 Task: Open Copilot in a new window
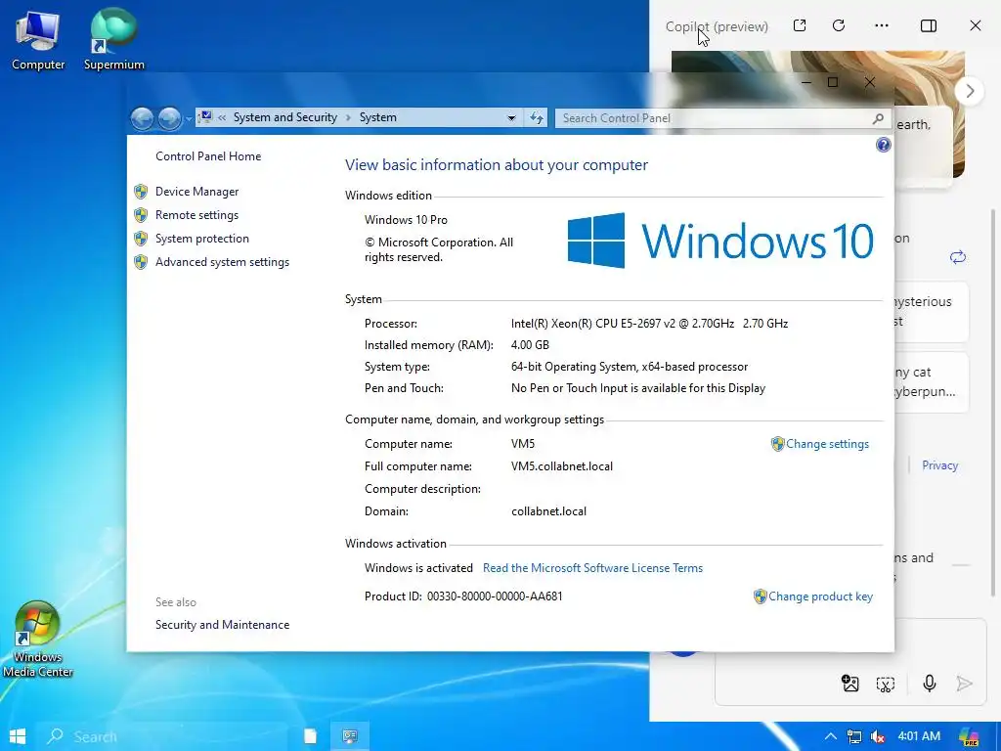[x=800, y=25]
